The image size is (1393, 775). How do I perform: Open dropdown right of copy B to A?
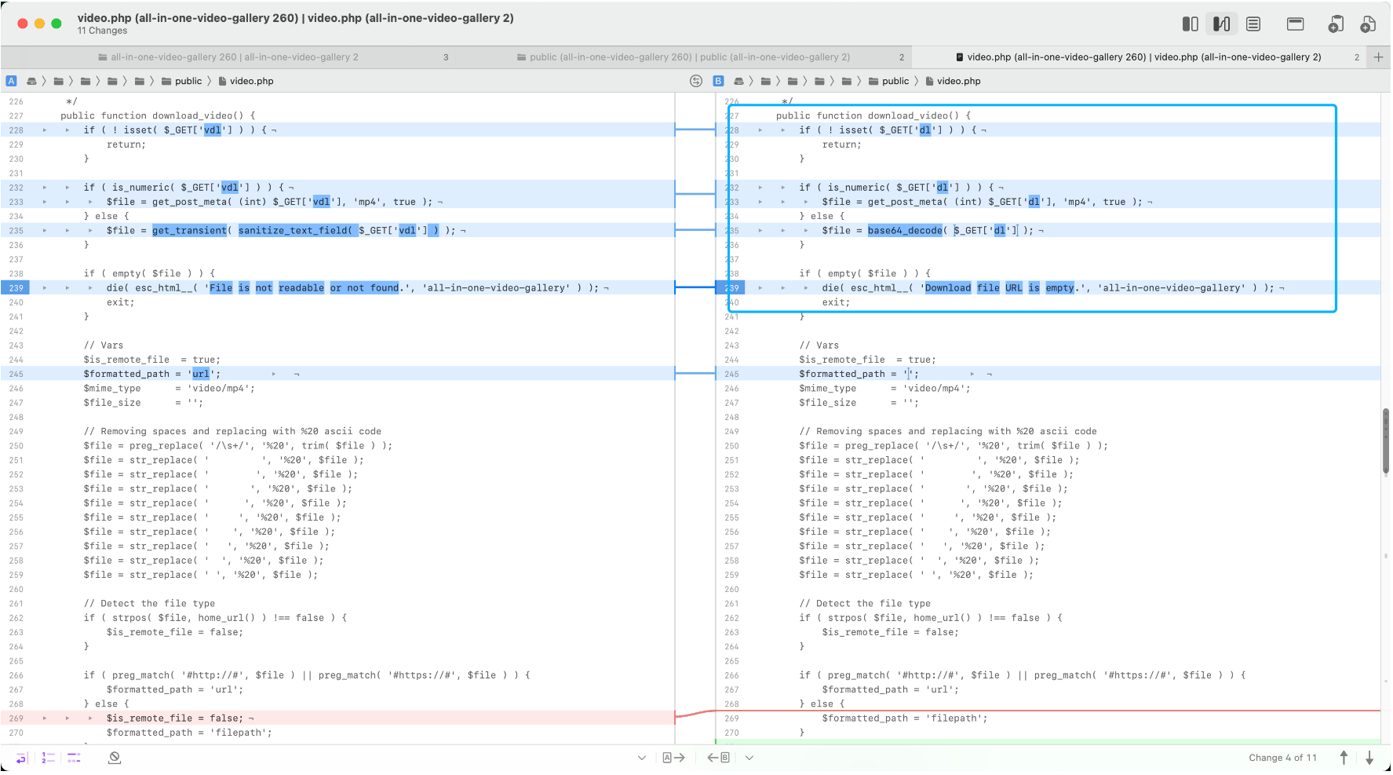[x=749, y=758]
